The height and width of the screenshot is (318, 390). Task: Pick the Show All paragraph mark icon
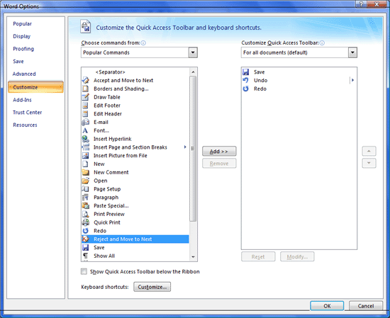[x=85, y=256]
